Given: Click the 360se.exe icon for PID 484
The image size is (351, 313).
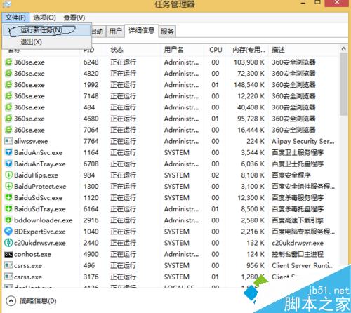Looking at the screenshot, I should (8, 107).
